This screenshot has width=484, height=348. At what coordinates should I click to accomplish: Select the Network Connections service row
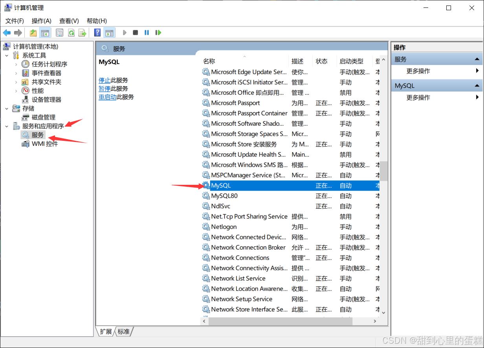pos(290,258)
